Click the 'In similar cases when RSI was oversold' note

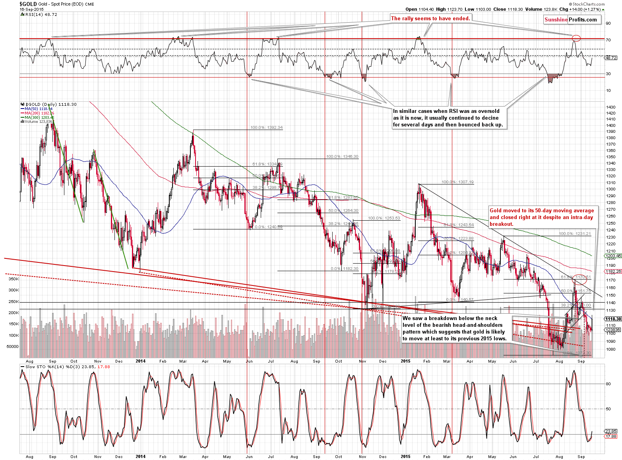(x=449, y=118)
